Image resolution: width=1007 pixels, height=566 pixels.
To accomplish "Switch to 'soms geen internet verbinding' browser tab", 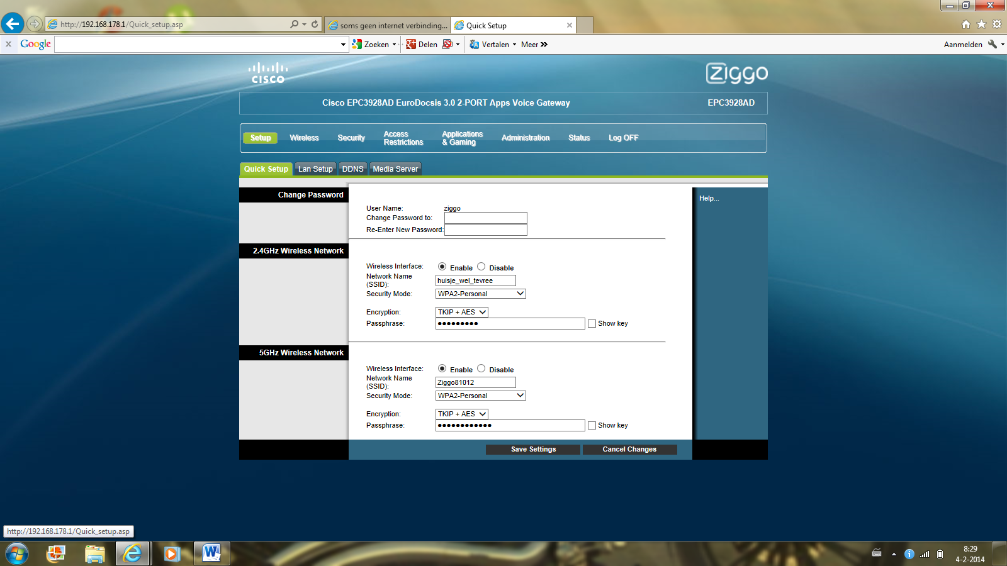I will tap(388, 25).
